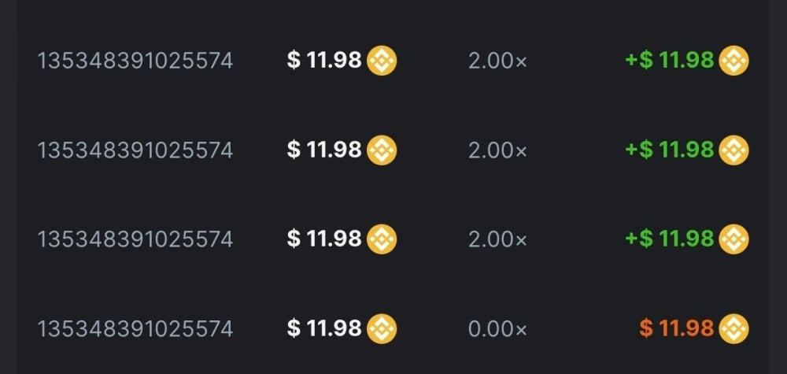Click white $ 11.98 bet amount in second row
787x374 pixels.
(x=324, y=149)
